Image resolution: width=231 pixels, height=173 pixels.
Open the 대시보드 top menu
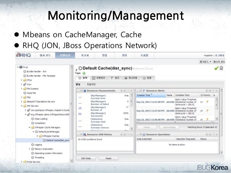tap(45, 55)
